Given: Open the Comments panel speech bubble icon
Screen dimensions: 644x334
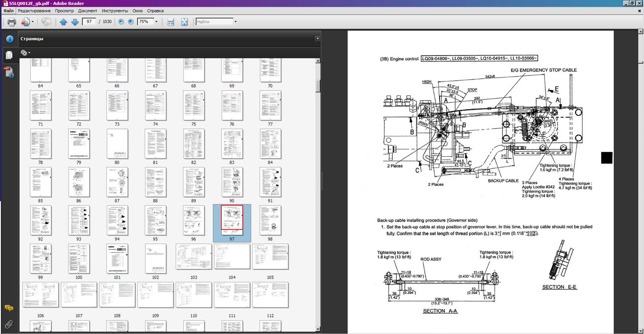Looking at the screenshot, I should [x=9, y=308].
